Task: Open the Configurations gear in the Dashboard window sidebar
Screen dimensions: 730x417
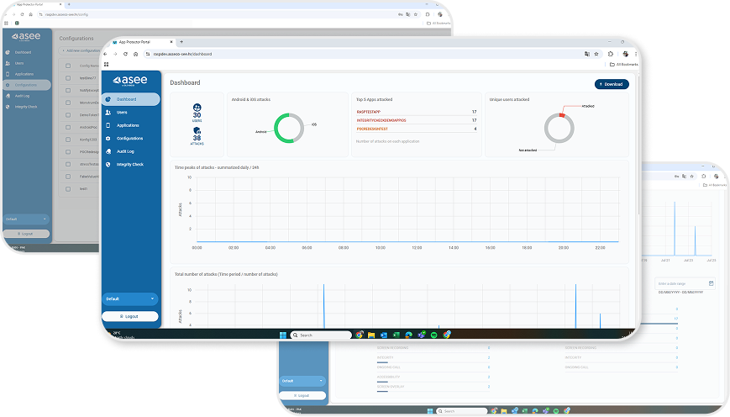Action: [109, 138]
